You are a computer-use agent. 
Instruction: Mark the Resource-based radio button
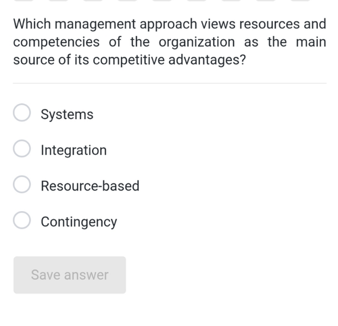[22, 184]
